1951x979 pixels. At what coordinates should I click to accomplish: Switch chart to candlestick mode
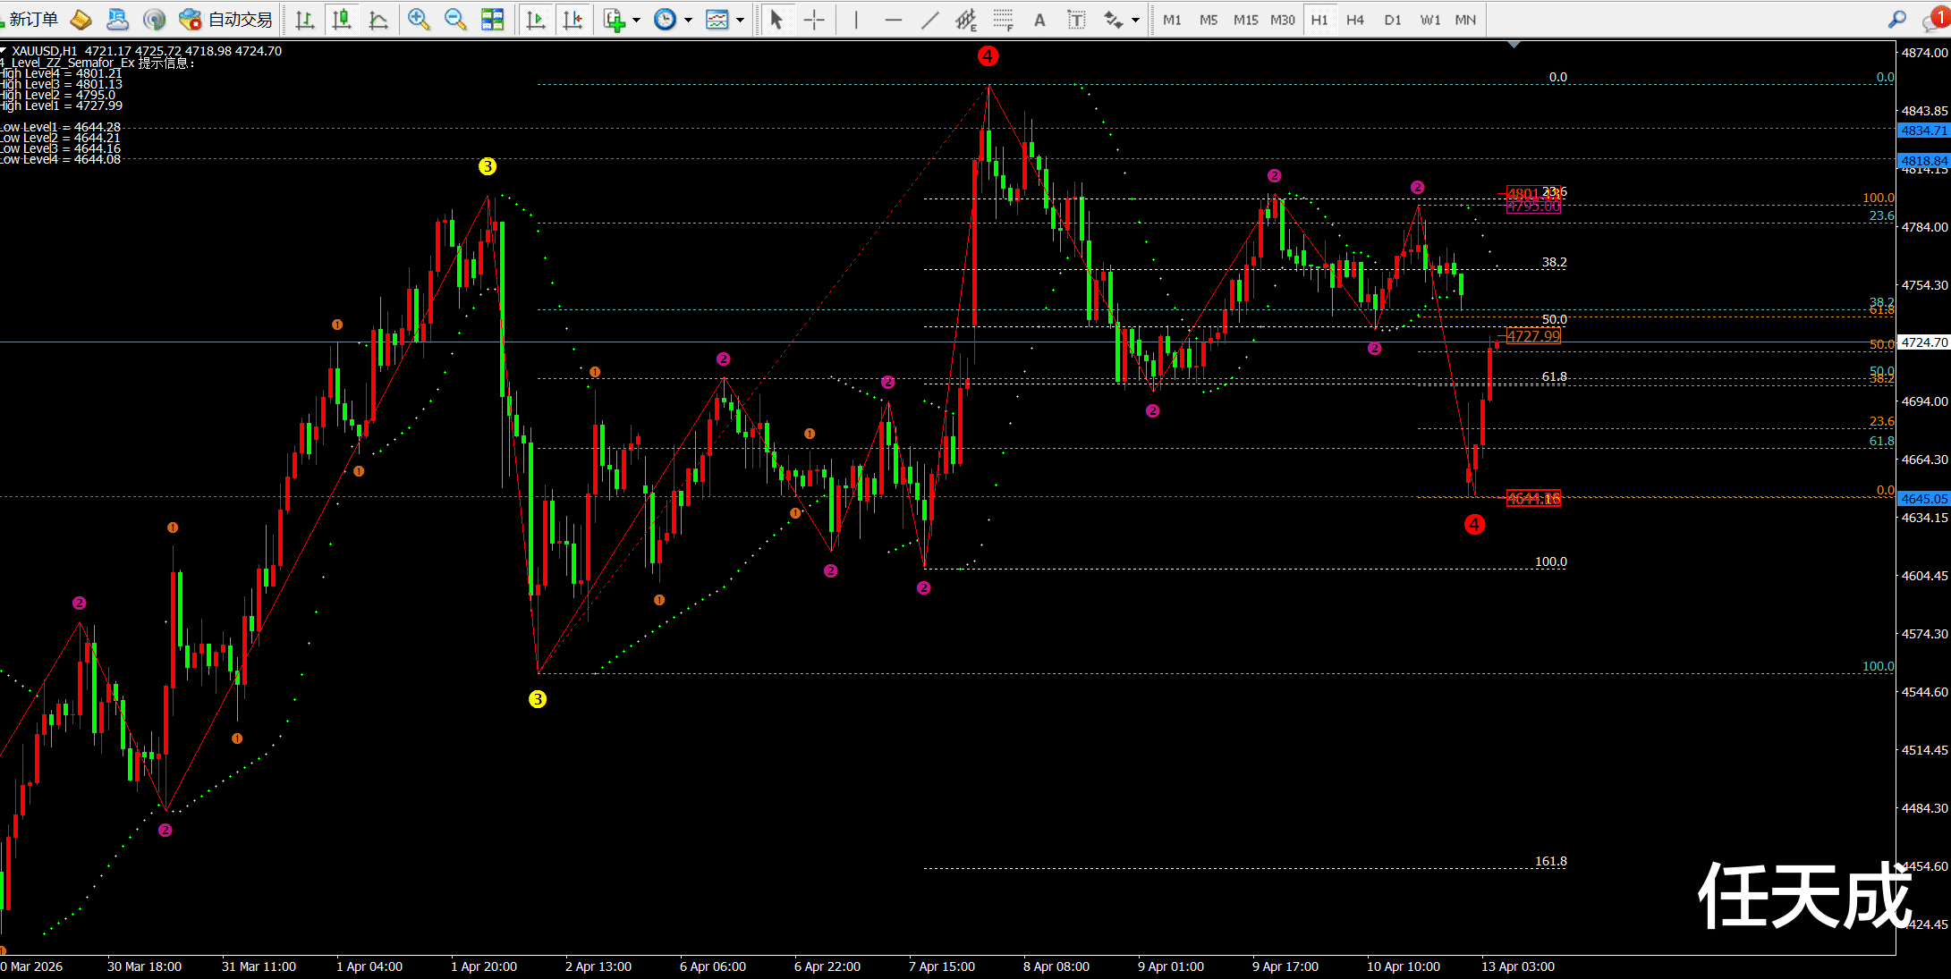tap(341, 19)
